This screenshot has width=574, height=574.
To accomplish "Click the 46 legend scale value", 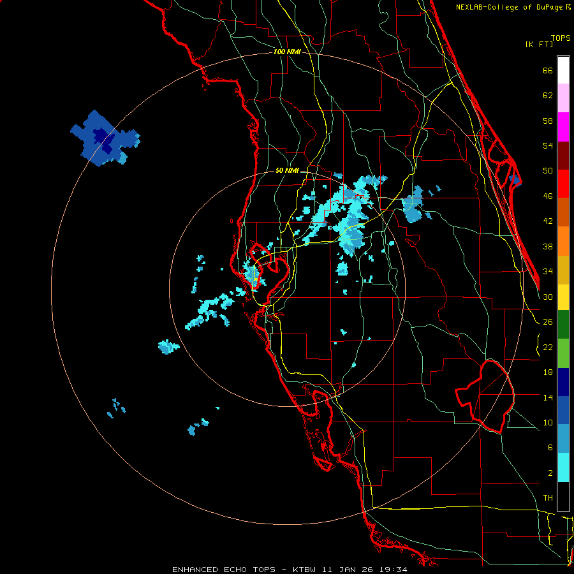I will click(x=548, y=196).
